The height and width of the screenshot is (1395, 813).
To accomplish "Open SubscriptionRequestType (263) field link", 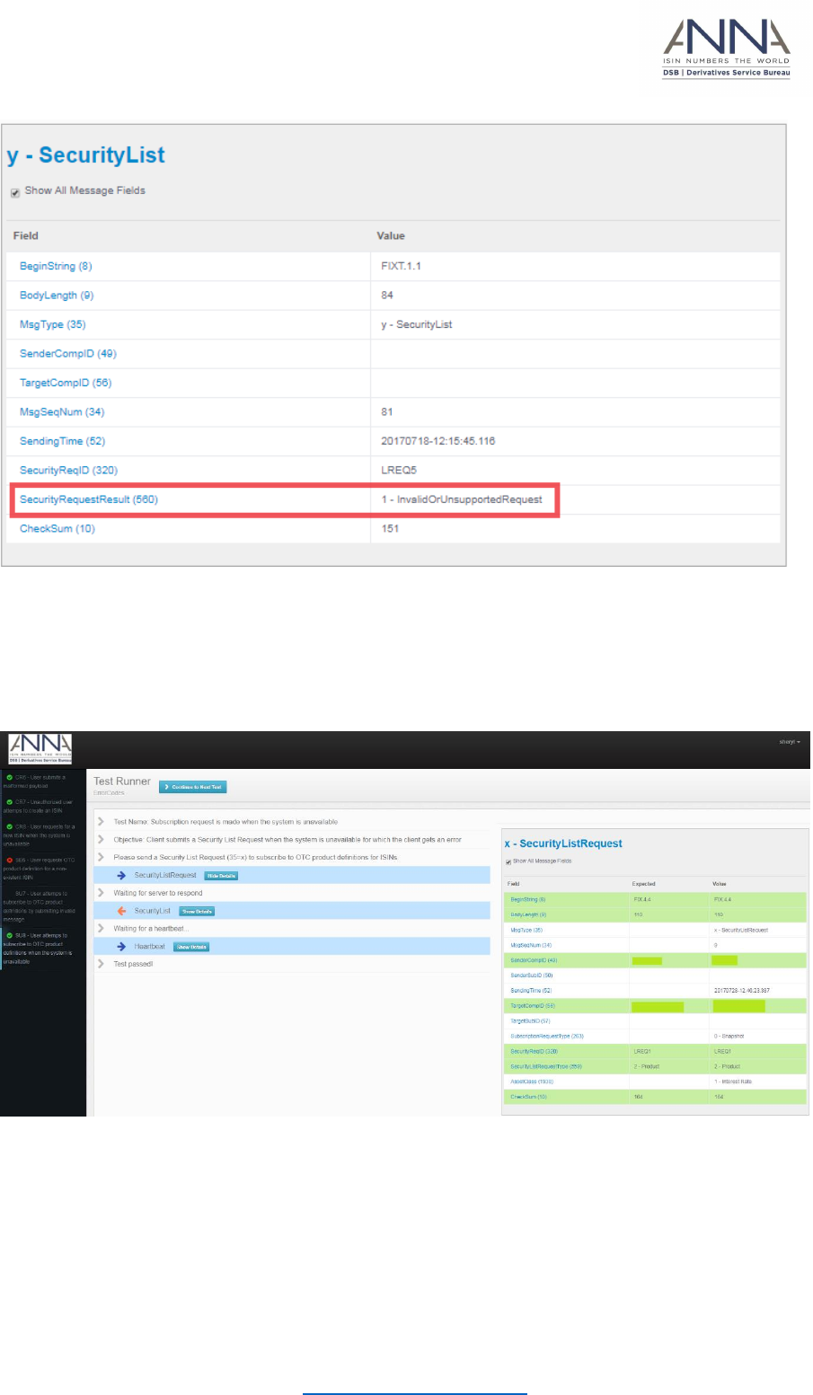I will coord(547,1037).
